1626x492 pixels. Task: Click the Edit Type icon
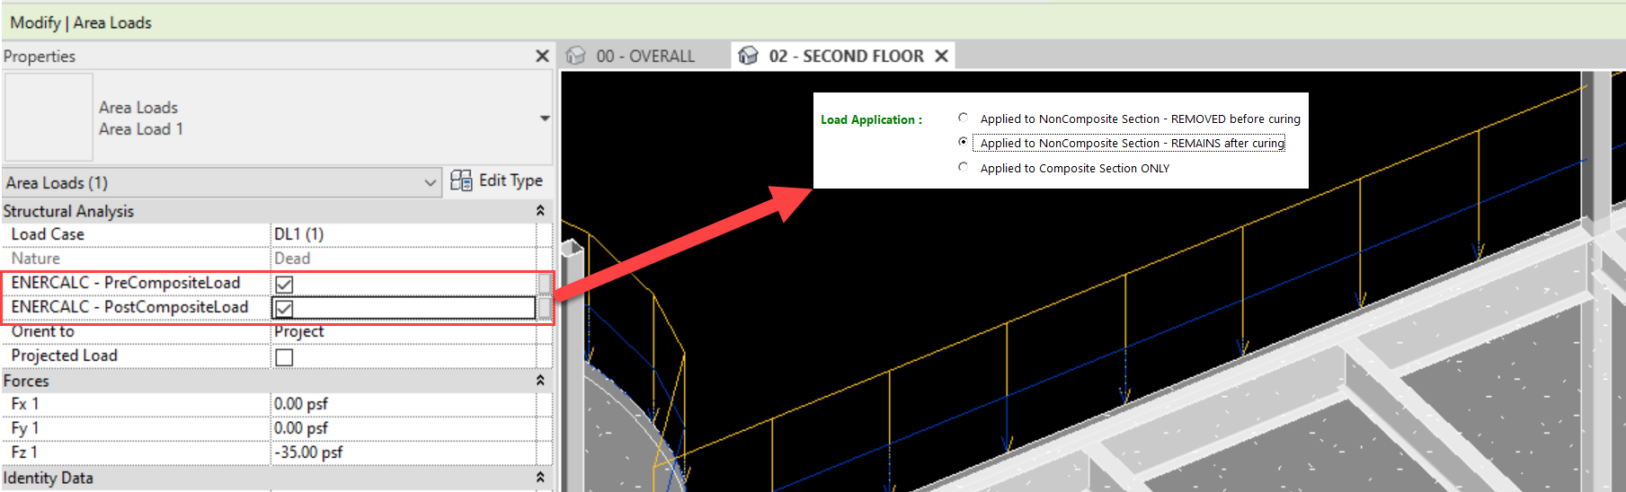tap(461, 180)
